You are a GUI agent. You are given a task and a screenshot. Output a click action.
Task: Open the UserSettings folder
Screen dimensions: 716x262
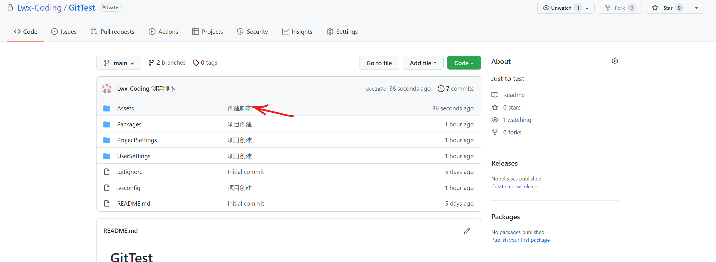click(134, 156)
